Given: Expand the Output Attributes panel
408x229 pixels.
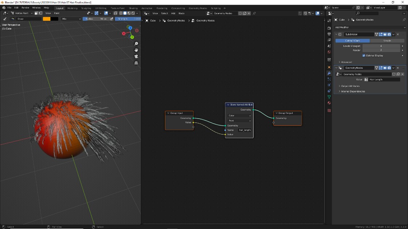Looking at the screenshot, I should tap(350, 86).
